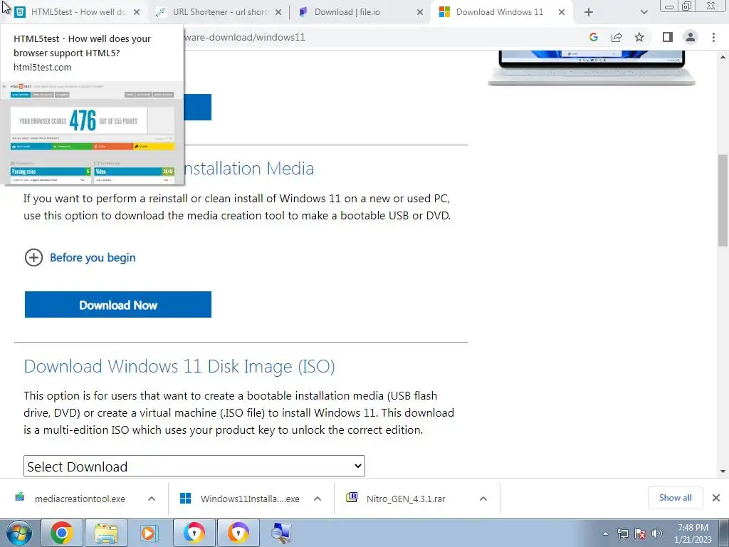Bookmark this page with star icon
The height and width of the screenshot is (547, 729).
(639, 37)
